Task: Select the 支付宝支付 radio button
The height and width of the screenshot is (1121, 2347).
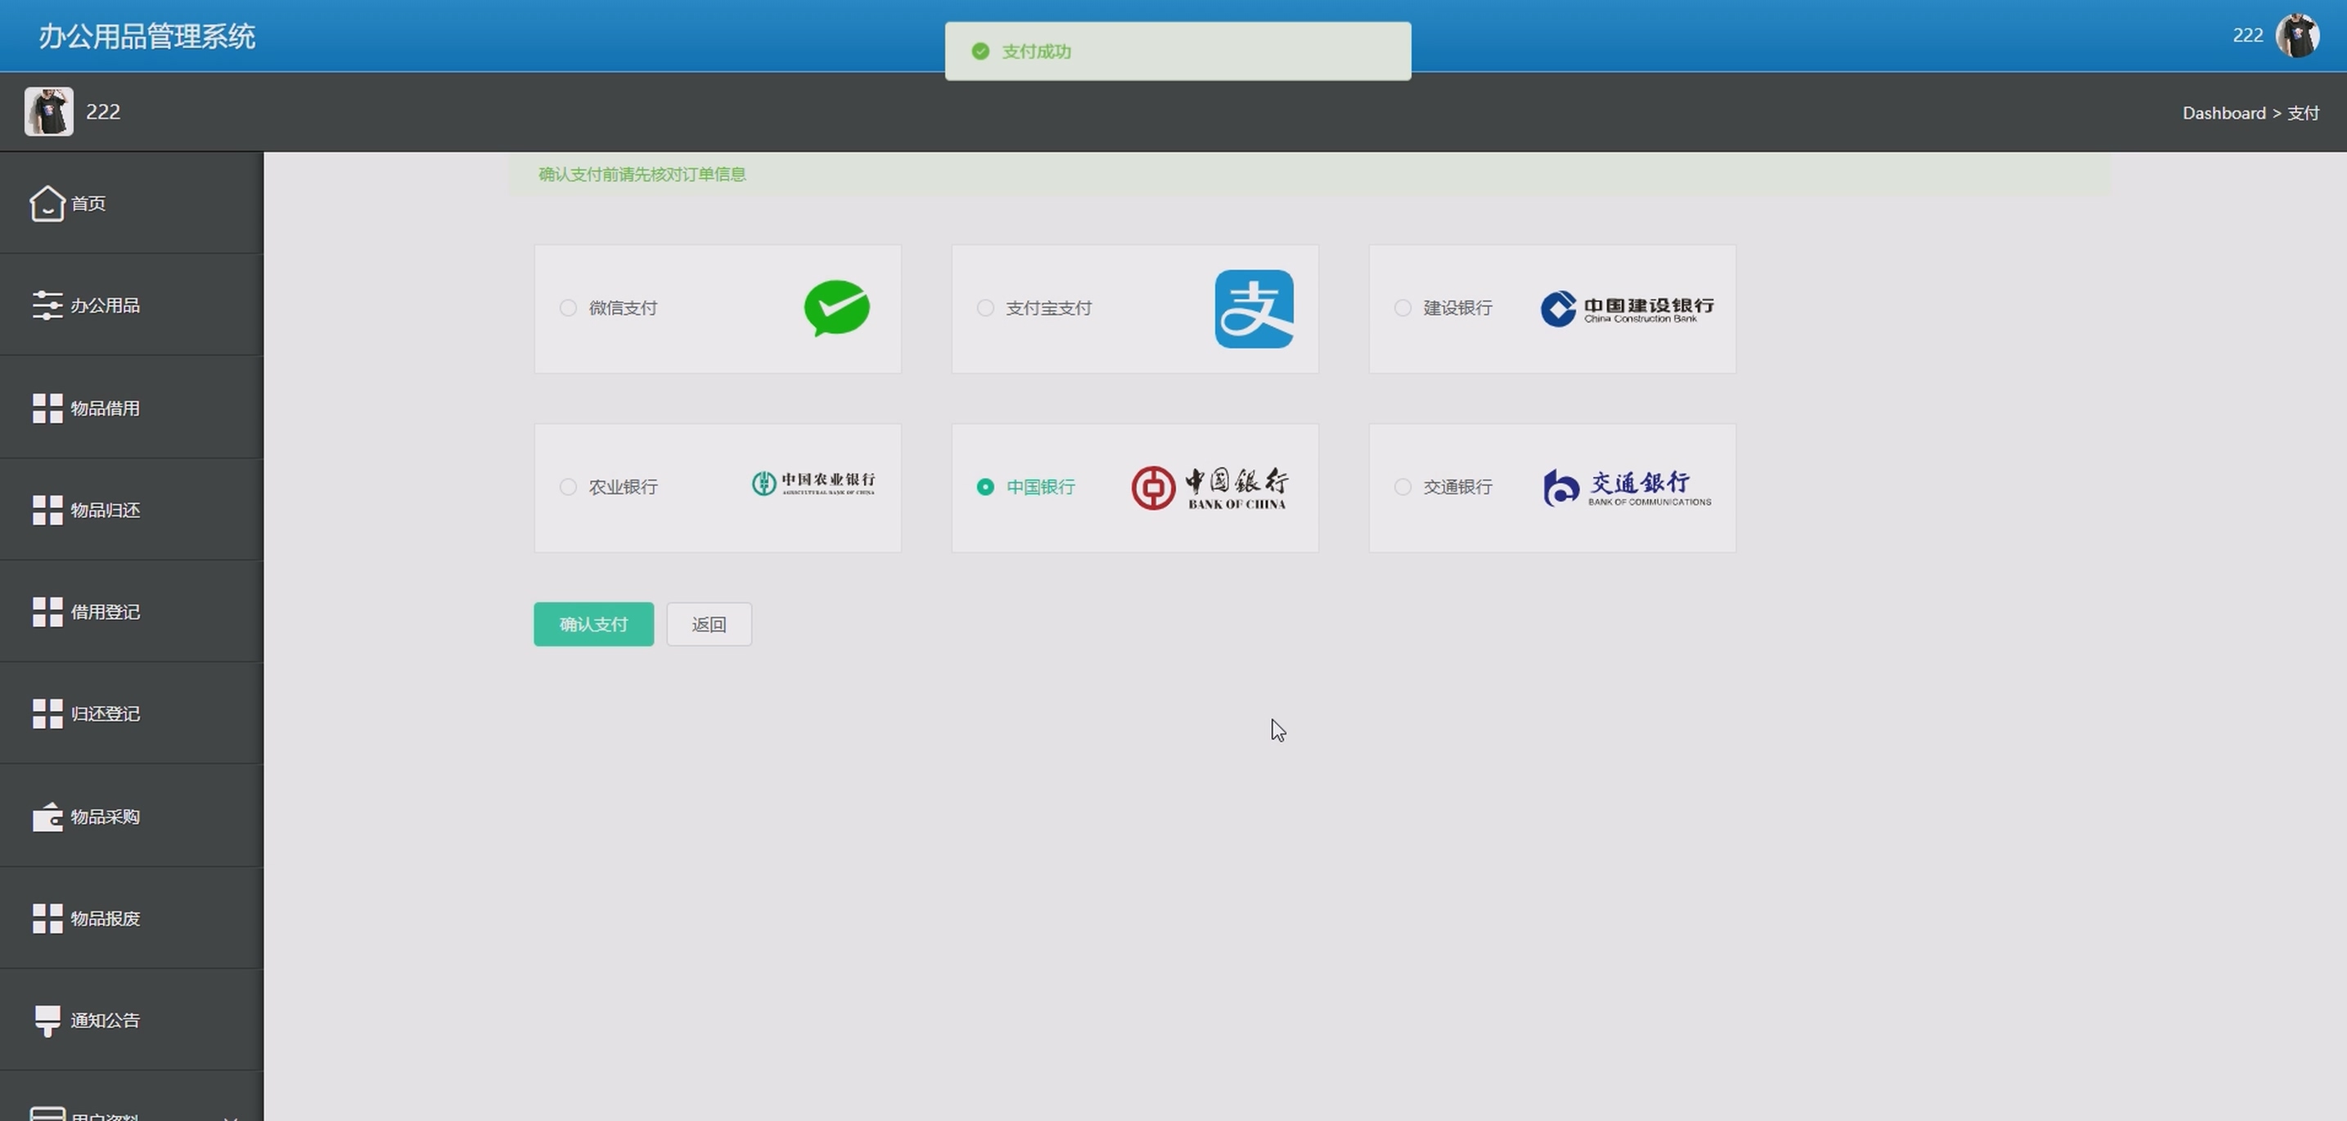Action: (985, 308)
